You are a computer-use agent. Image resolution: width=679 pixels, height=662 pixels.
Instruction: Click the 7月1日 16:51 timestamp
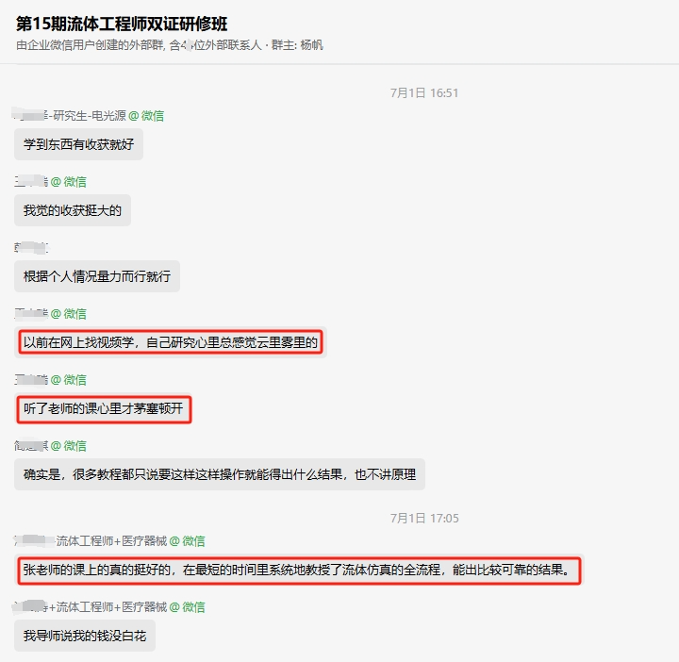click(x=424, y=93)
